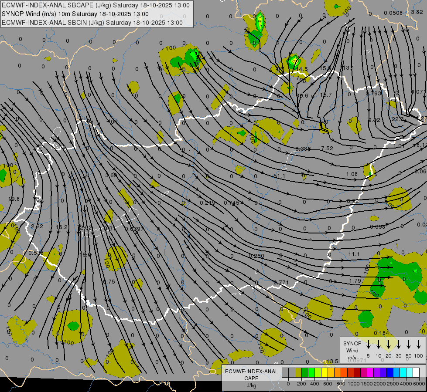Select the 19.8 value on the map
The width and height of the screenshot is (427, 392).
coord(14,199)
